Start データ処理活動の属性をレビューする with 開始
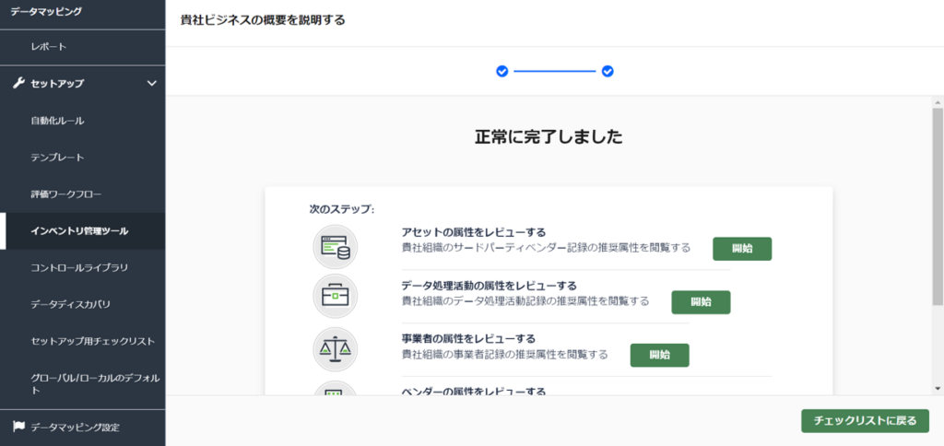The width and height of the screenshot is (944, 446). (701, 302)
